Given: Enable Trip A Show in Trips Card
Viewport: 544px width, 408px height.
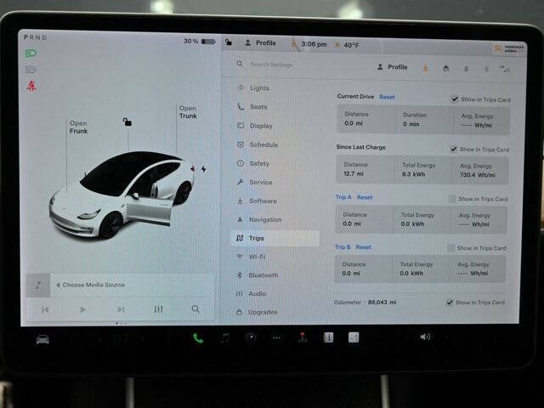Looking at the screenshot, I should 451,198.
